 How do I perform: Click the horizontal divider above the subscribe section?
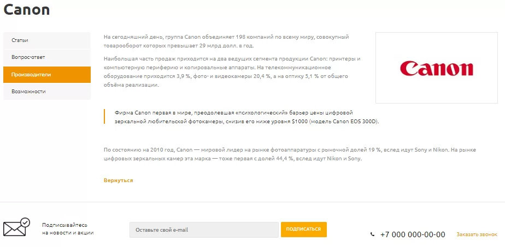[x=252, y=202]
